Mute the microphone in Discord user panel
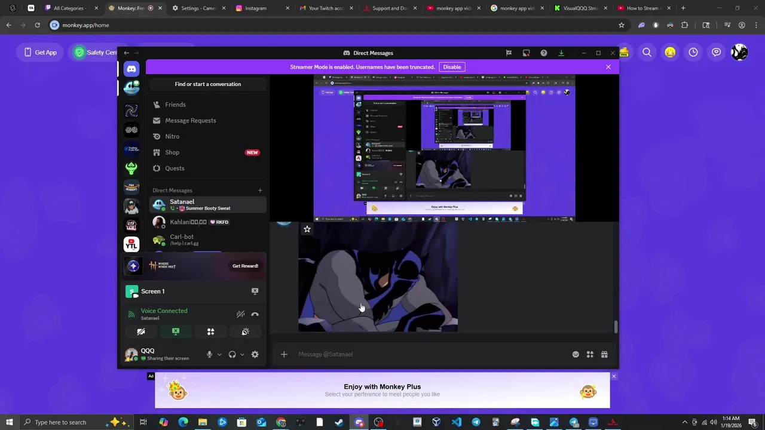 [209, 354]
